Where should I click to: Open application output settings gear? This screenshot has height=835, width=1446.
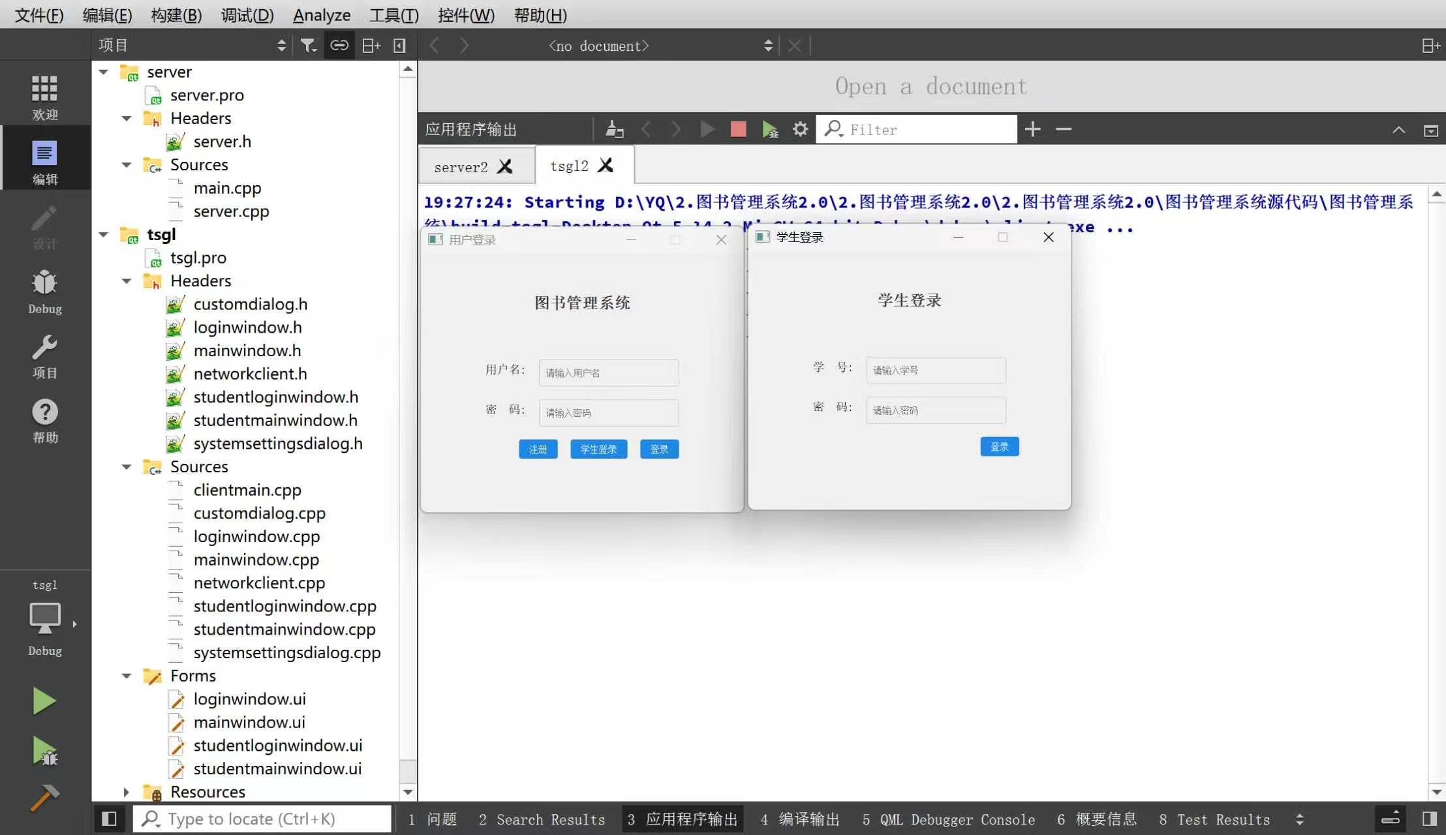[801, 129]
